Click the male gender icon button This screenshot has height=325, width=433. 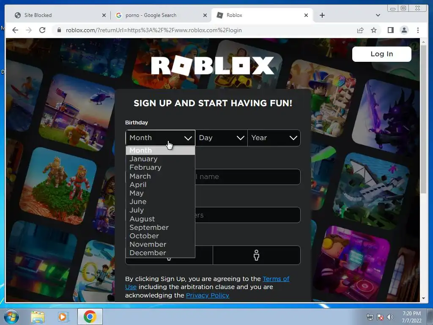257,255
